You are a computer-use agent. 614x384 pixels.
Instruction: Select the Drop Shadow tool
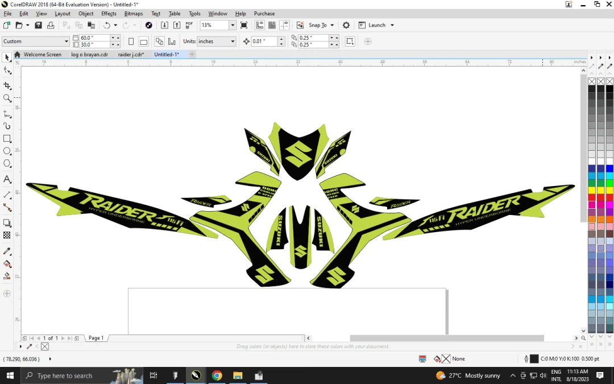pyautogui.click(x=7, y=223)
